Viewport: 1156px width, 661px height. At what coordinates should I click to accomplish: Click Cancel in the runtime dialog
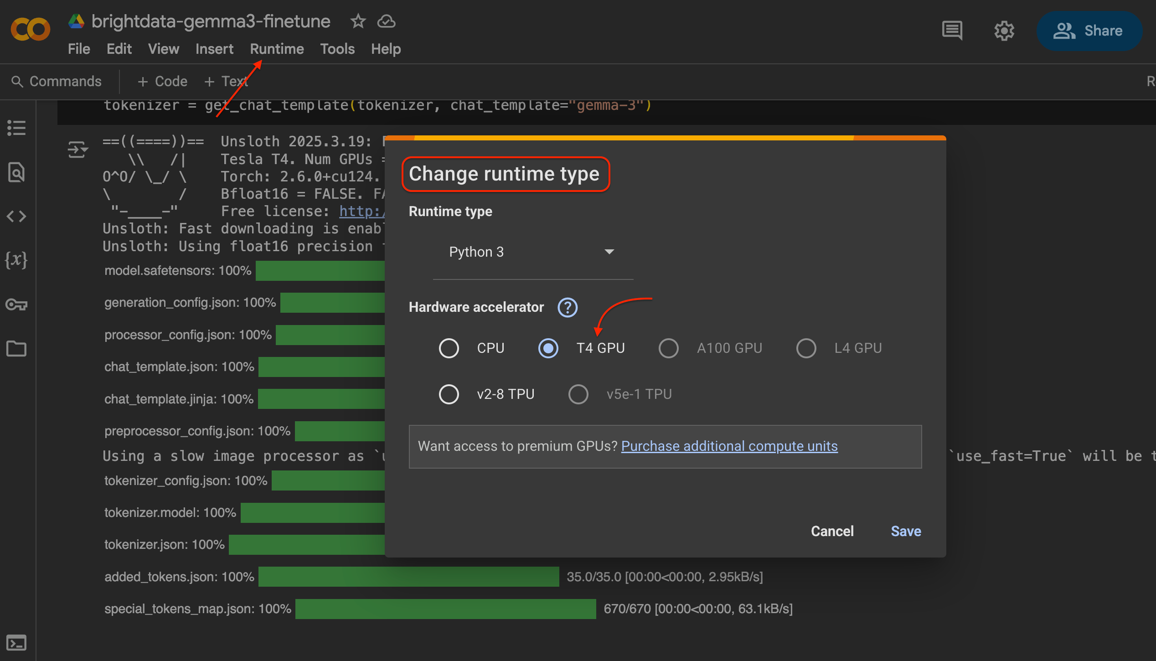click(832, 532)
